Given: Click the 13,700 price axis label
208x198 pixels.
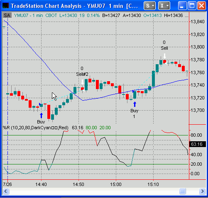Looking at the screenshot, I should [x=198, y=110].
